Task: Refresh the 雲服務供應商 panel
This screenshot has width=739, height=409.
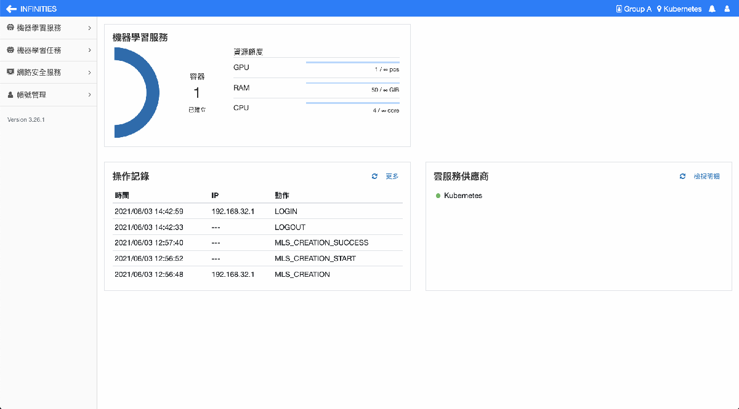Action: (x=682, y=177)
